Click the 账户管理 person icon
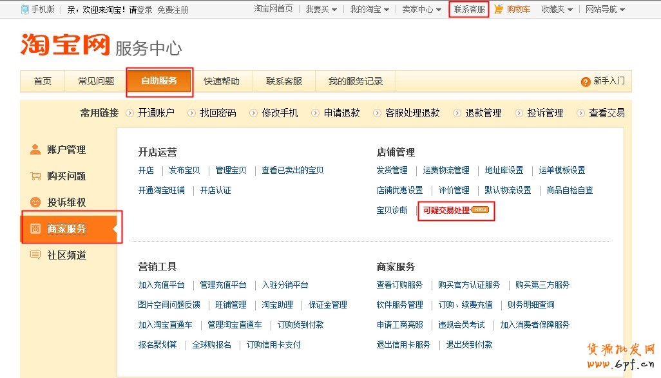Screen dimensions: 661x378 pos(35,149)
